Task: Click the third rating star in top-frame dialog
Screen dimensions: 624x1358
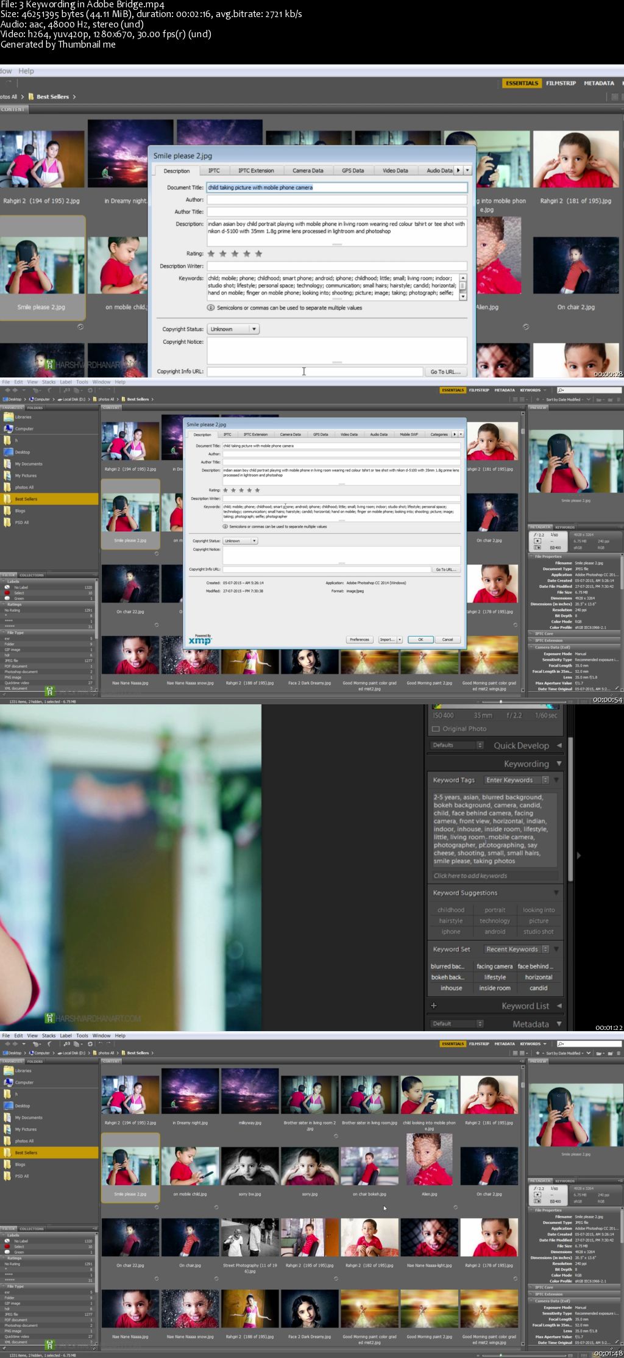Action: point(235,254)
